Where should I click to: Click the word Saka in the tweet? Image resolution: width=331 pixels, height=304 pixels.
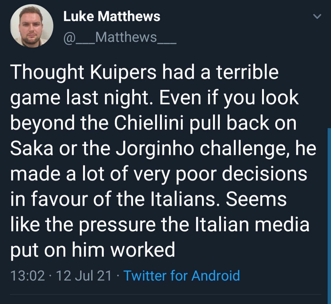pyautogui.click(x=32, y=148)
